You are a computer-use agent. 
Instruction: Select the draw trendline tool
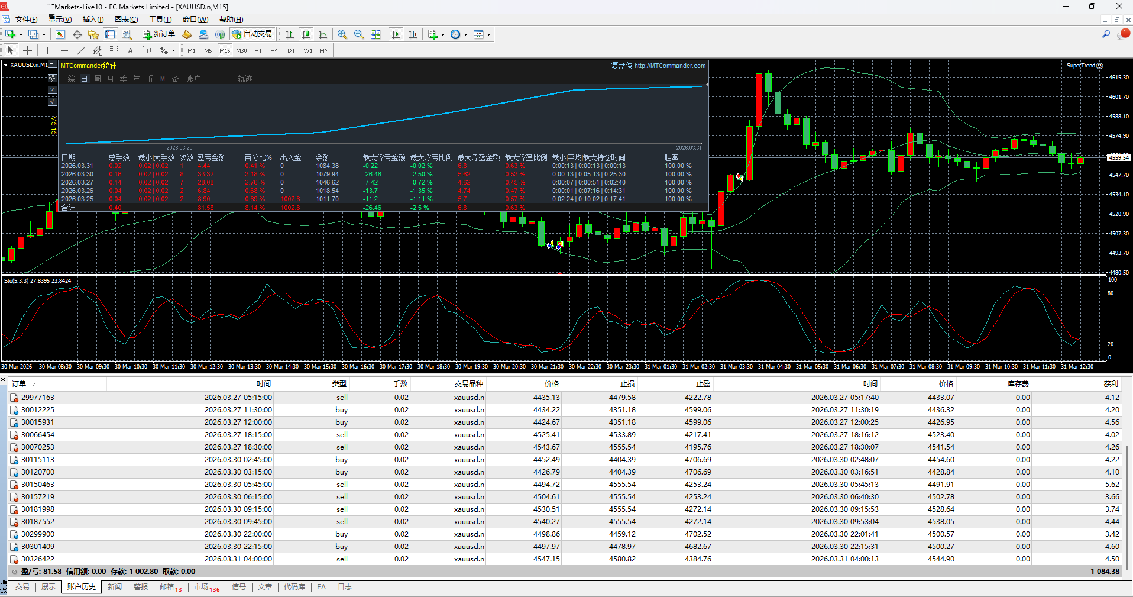click(81, 50)
